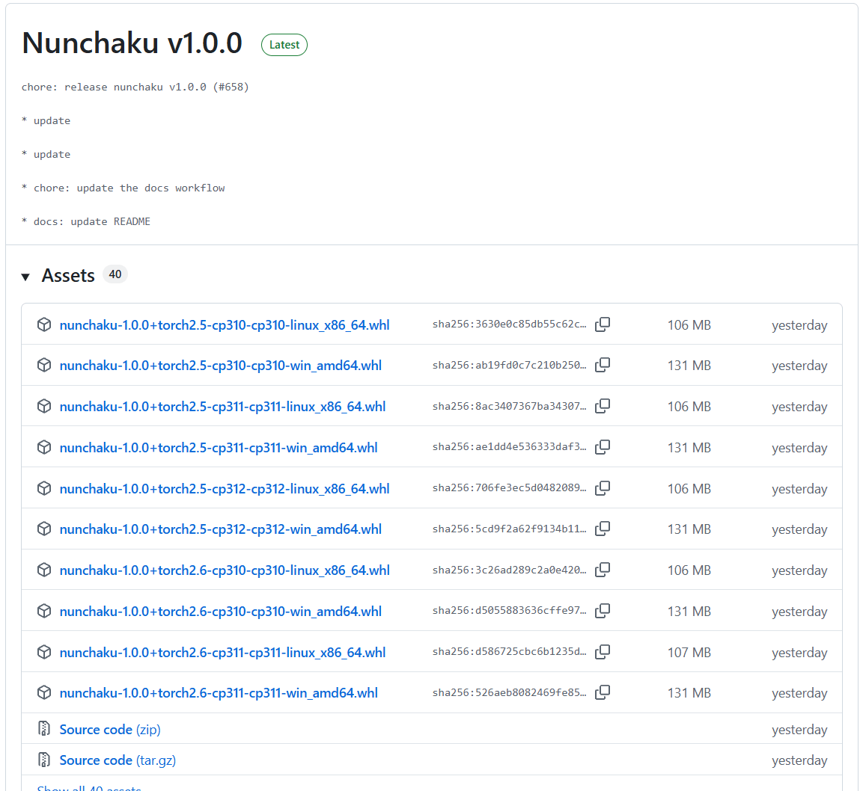
Task: Click the green Latest badge
Action: (284, 45)
